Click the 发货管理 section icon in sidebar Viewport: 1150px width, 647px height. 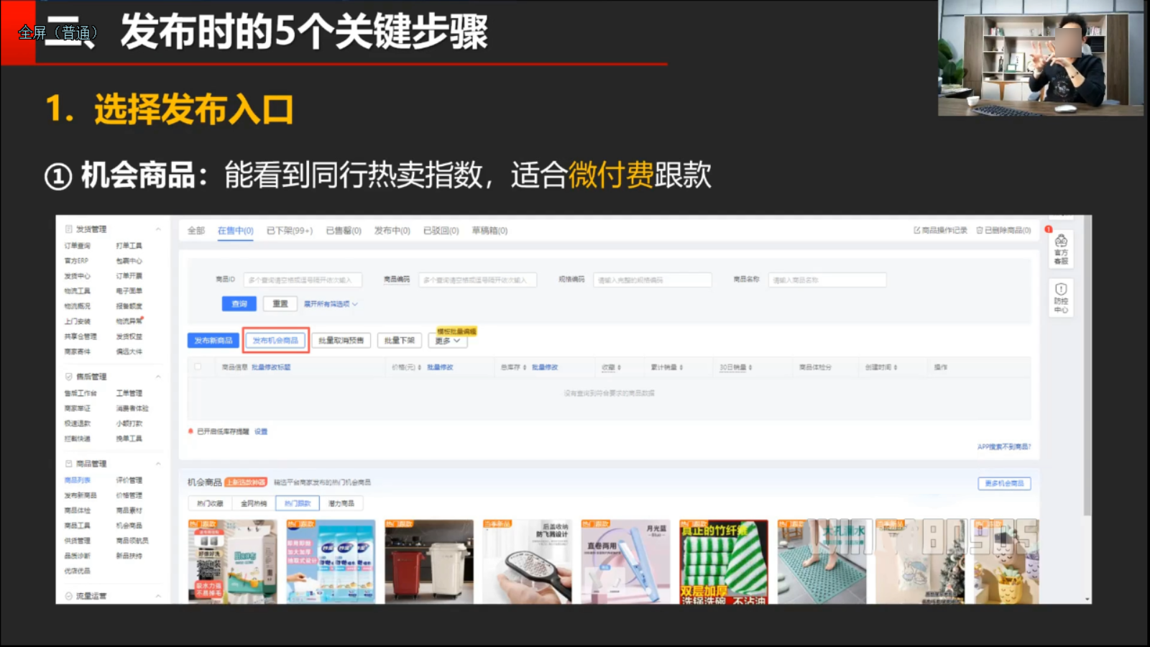pyautogui.click(x=69, y=229)
